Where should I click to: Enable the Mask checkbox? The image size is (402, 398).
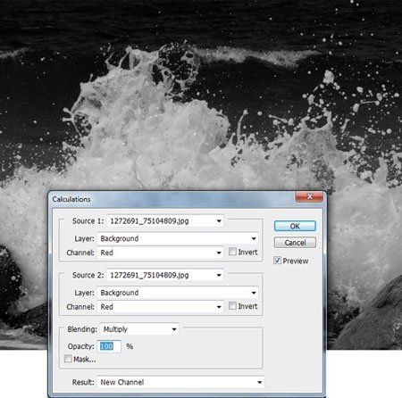(68, 359)
